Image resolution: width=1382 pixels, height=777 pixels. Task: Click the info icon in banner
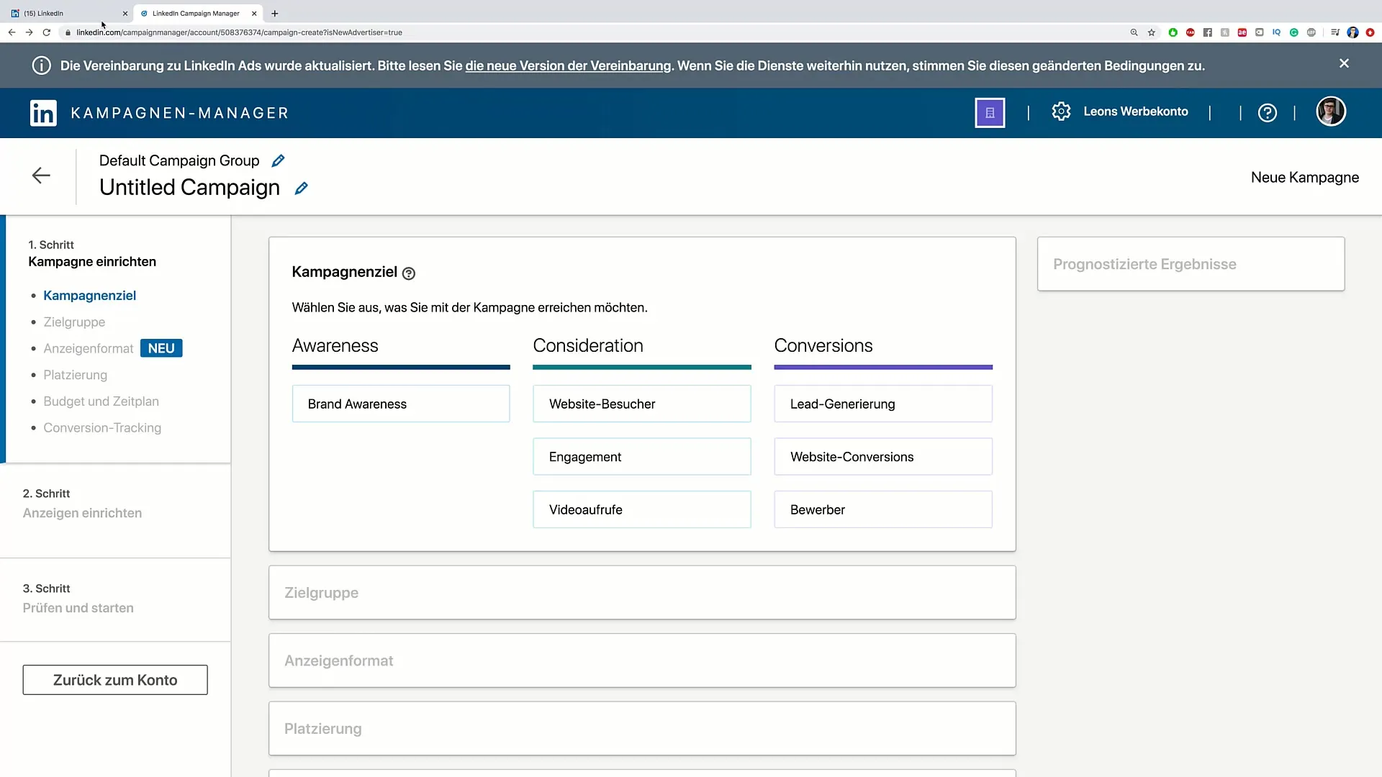42,65
